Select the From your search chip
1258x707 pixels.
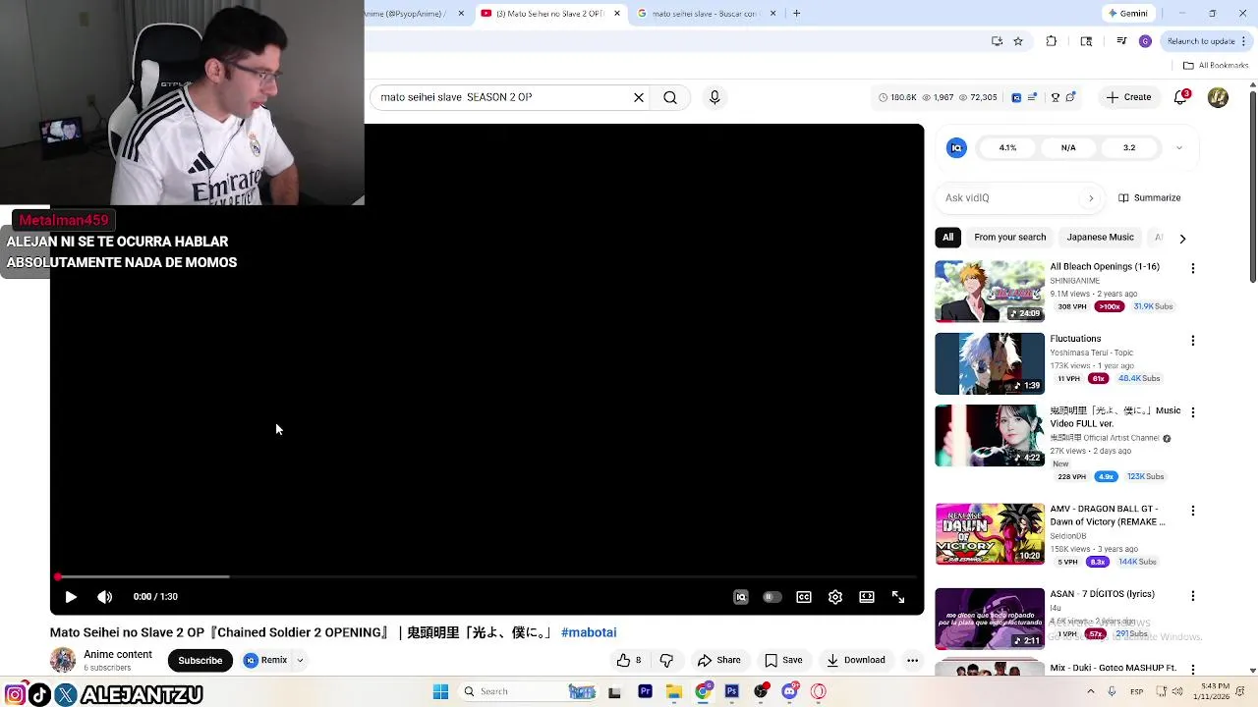tap(1009, 237)
